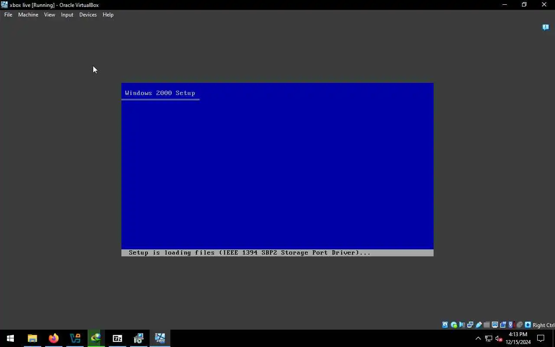The image size is (555, 347).
Task: Open the VS lock app in taskbar
Action: (75, 338)
